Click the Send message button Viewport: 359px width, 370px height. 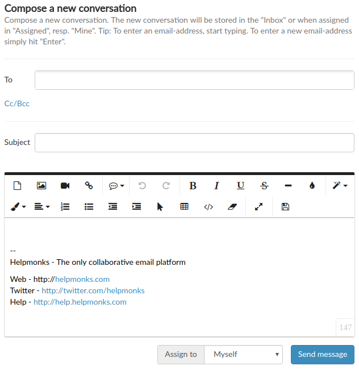(x=322, y=354)
